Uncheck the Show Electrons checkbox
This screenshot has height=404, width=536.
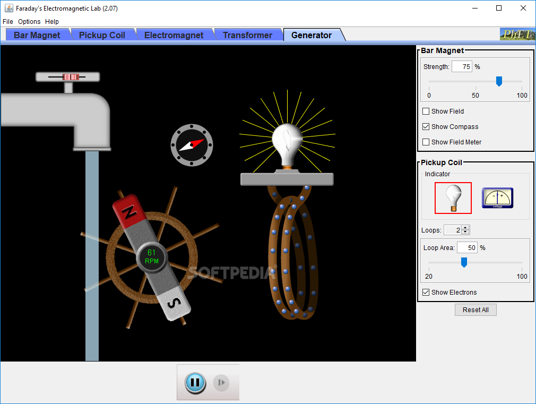tap(426, 292)
